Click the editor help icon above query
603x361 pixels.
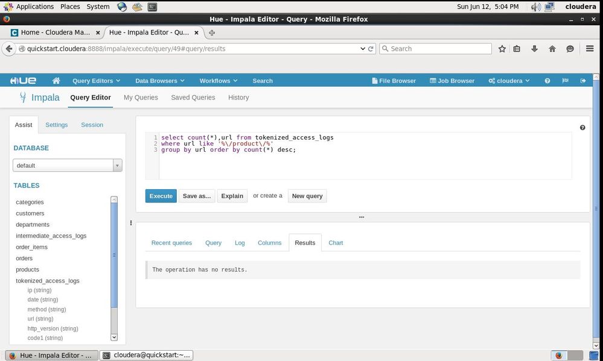coord(582,128)
